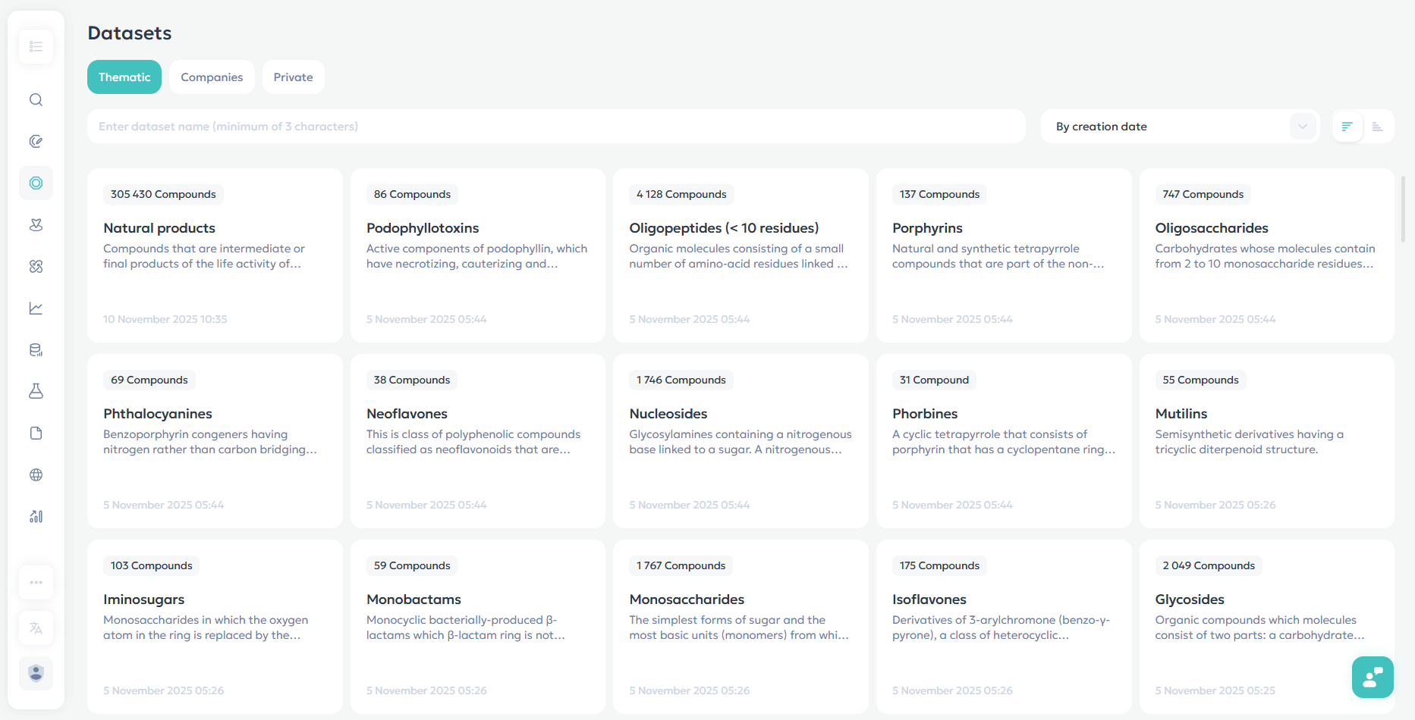Open the globe icon in the sidebar
The width and height of the screenshot is (1415, 720).
[x=36, y=475]
